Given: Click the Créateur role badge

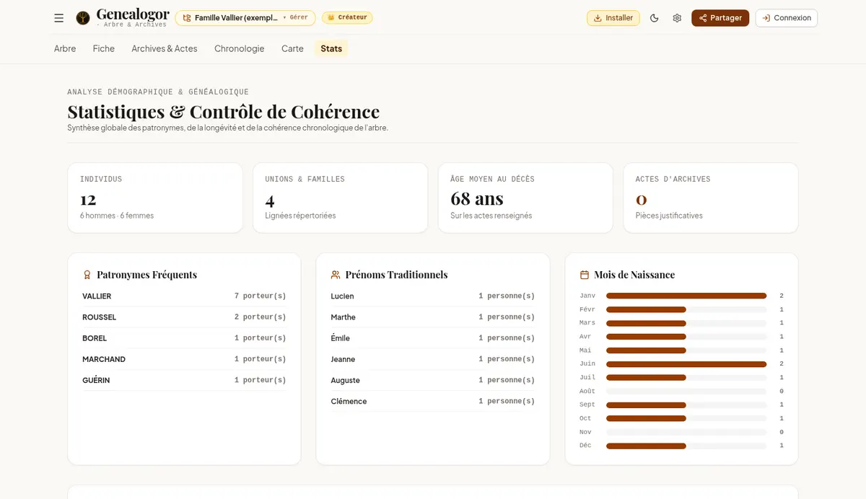Looking at the screenshot, I should click(347, 17).
